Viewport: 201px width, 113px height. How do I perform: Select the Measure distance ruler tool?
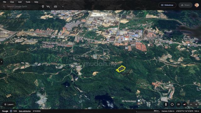pos(55,6)
